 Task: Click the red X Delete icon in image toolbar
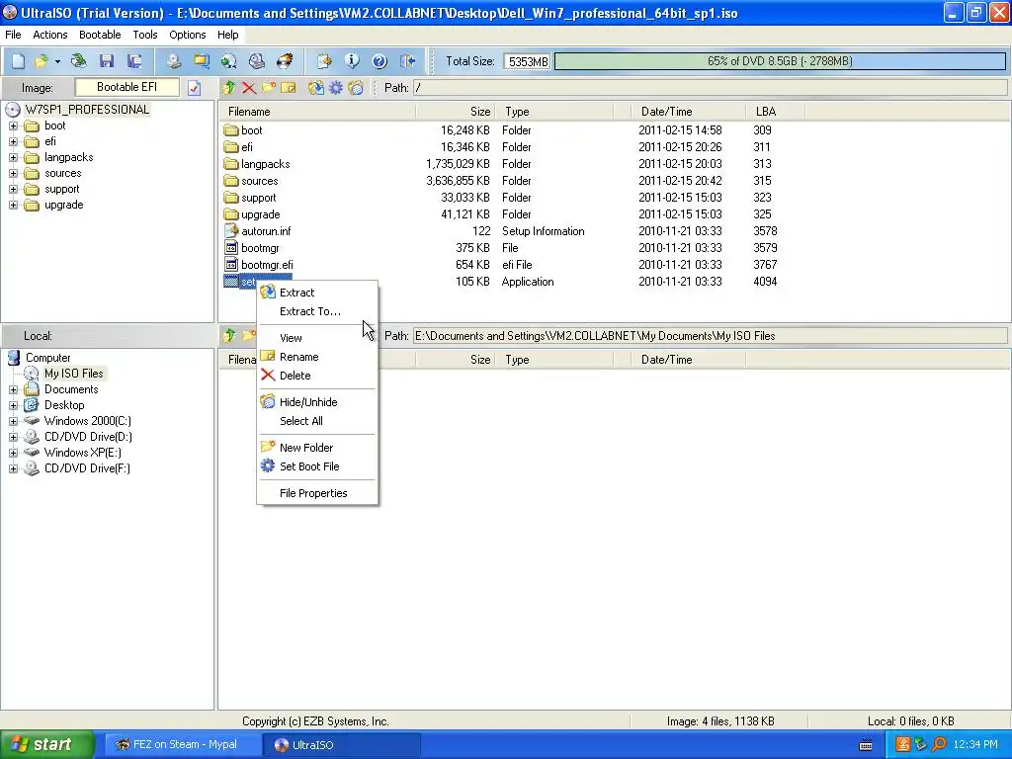click(x=249, y=88)
